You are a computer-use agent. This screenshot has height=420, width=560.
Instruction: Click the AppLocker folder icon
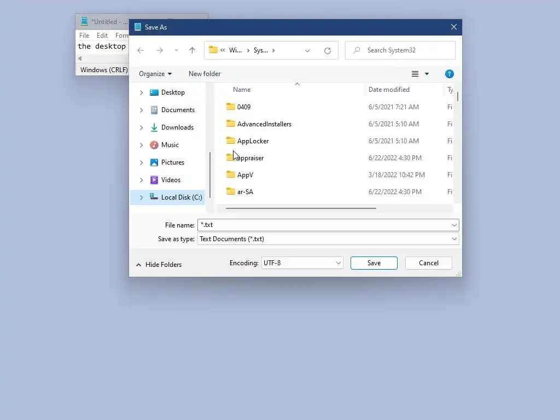coord(231,141)
